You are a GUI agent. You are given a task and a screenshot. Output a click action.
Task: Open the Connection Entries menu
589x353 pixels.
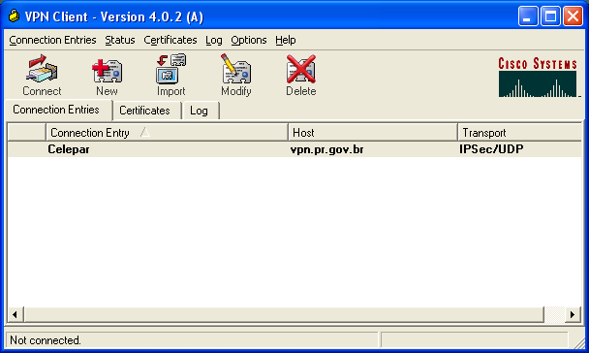(x=52, y=40)
